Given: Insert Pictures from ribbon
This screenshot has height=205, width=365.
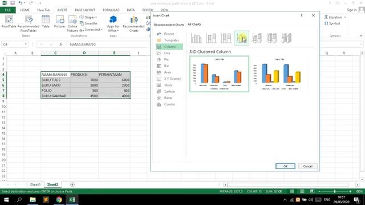Looking at the screenshot, I should click(60, 22).
